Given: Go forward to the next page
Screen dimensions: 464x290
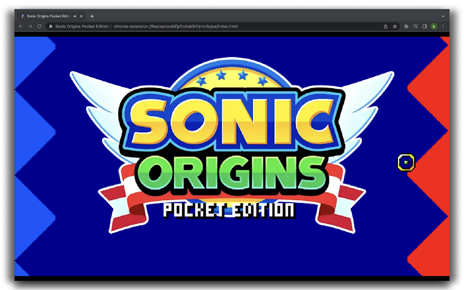Looking at the screenshot, I should coord(30,26).
